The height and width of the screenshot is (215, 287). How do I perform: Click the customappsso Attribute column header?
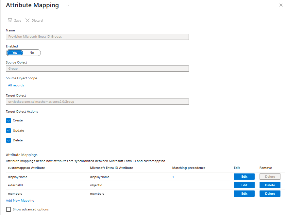[26, 168]
